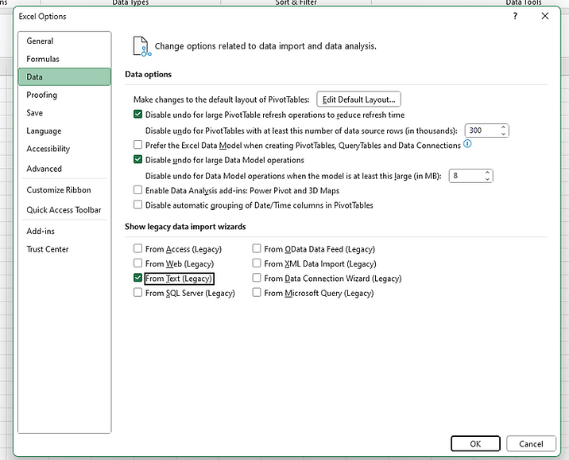Check From Web (Legacy) wizard
The height and width of the screenshot is (460, 569).
(138, 263)
